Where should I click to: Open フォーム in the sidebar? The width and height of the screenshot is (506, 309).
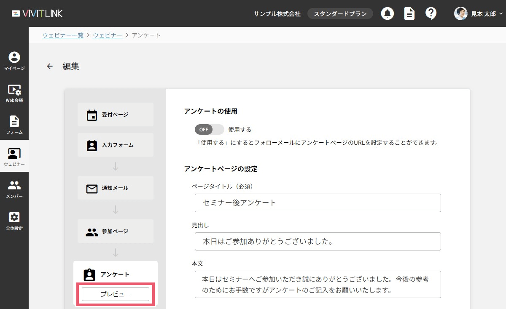[14, 125]
